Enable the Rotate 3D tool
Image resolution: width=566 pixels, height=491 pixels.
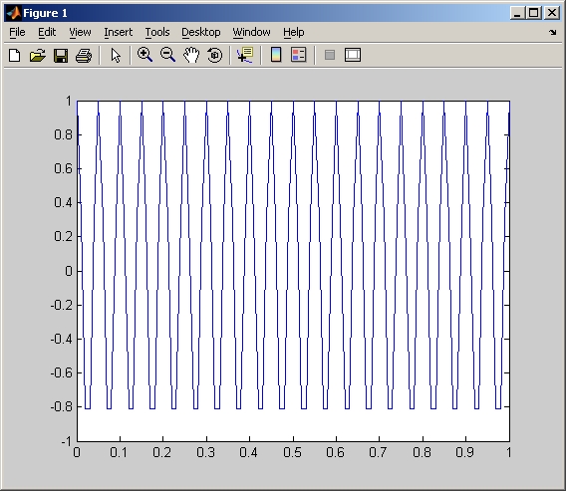[215, 55]
